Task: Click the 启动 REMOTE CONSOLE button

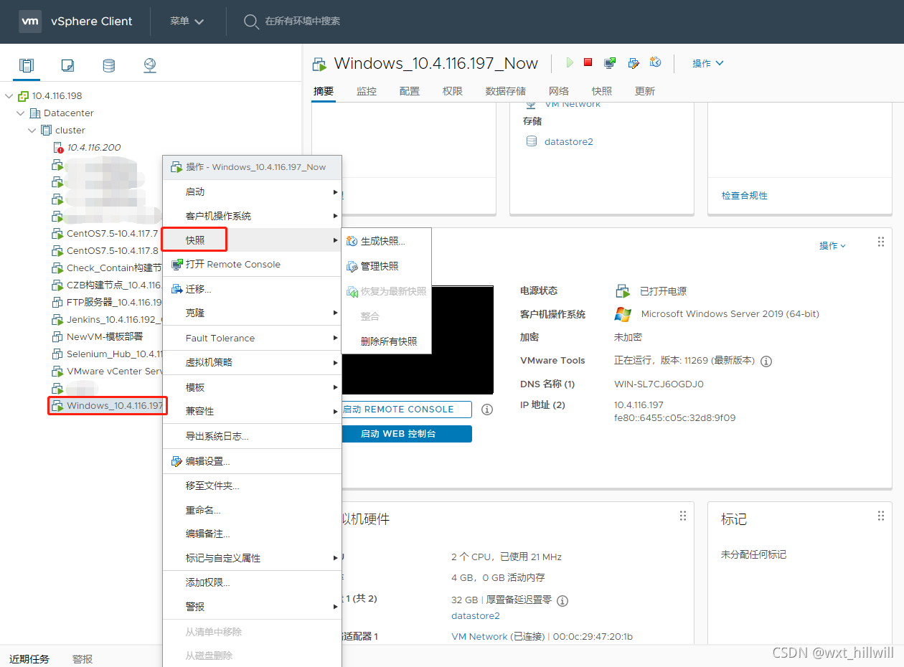Action: 407,410
